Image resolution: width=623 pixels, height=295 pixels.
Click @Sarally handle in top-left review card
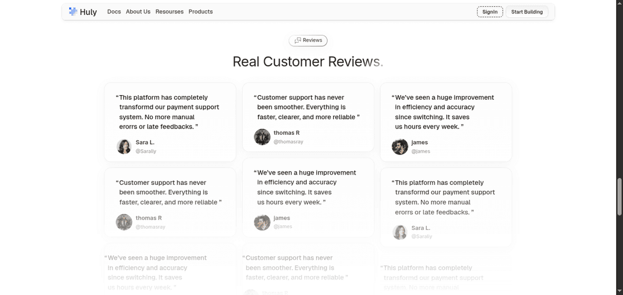coord(146,152)
